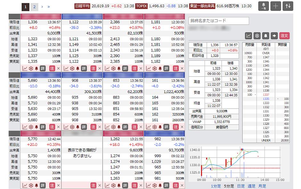Image resolution: width=301 pixels, height=189 pixels.
Task: Click the bell alert icon beside 注文 button
Action: [265, 36]
